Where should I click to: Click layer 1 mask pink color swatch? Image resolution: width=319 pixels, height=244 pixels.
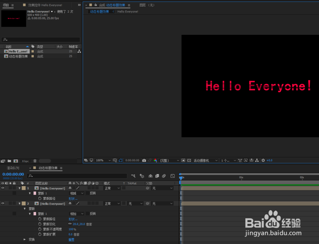(x=35, y=193)
